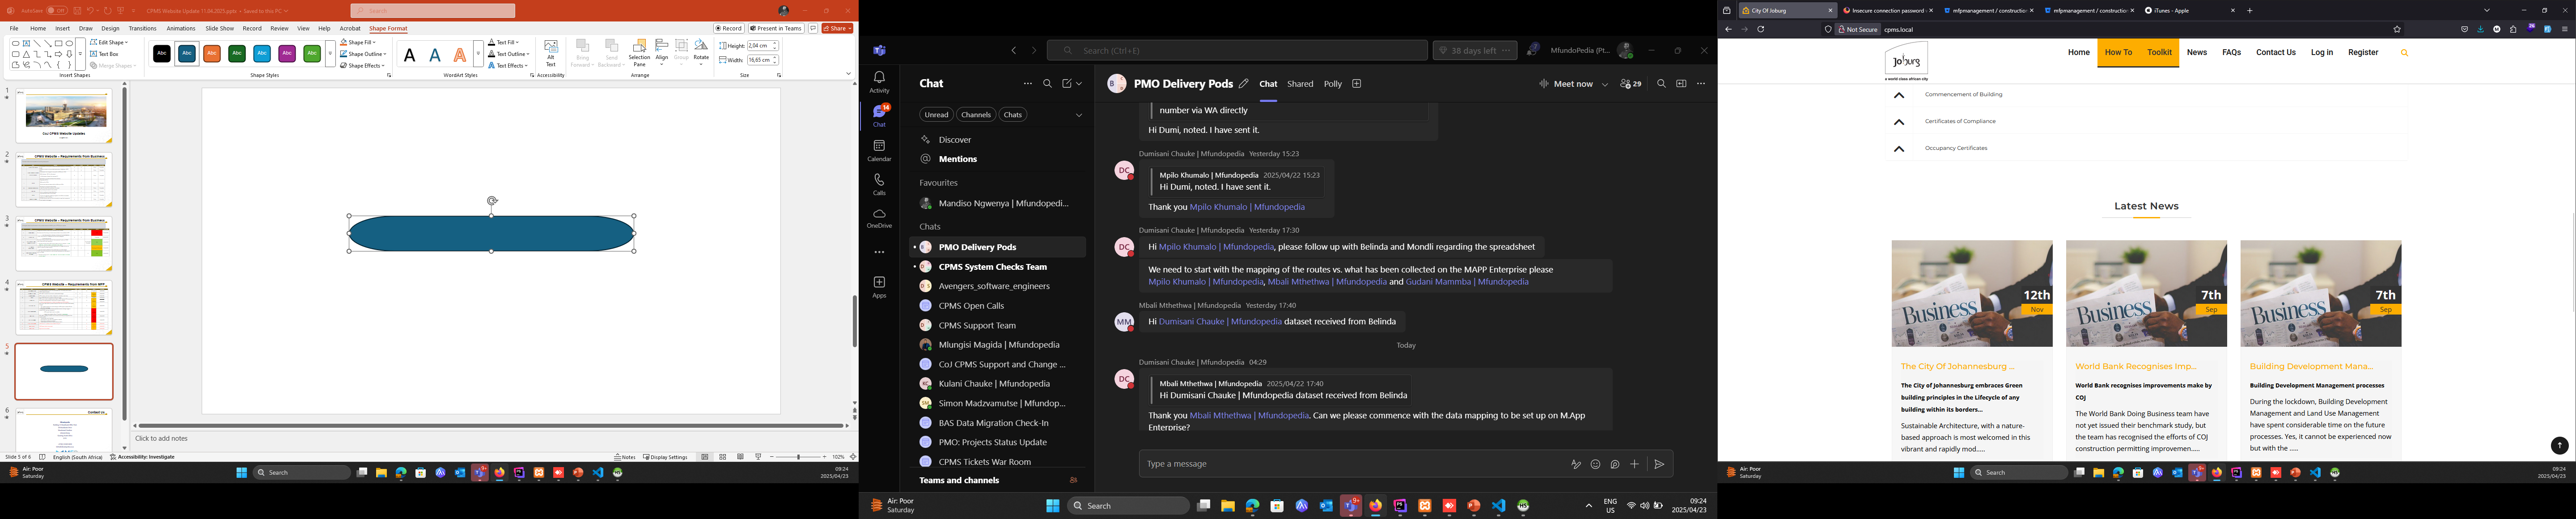
Task: Switch to the Shared tab in PMO Delivery Pods
Action: pos(1300,84)
